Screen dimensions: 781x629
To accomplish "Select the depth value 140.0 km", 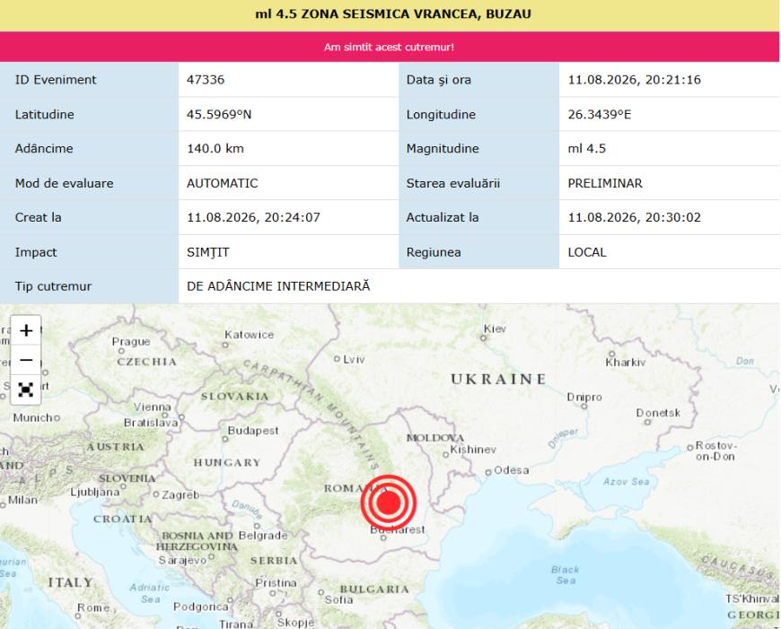I will click(x=215, y=148).
